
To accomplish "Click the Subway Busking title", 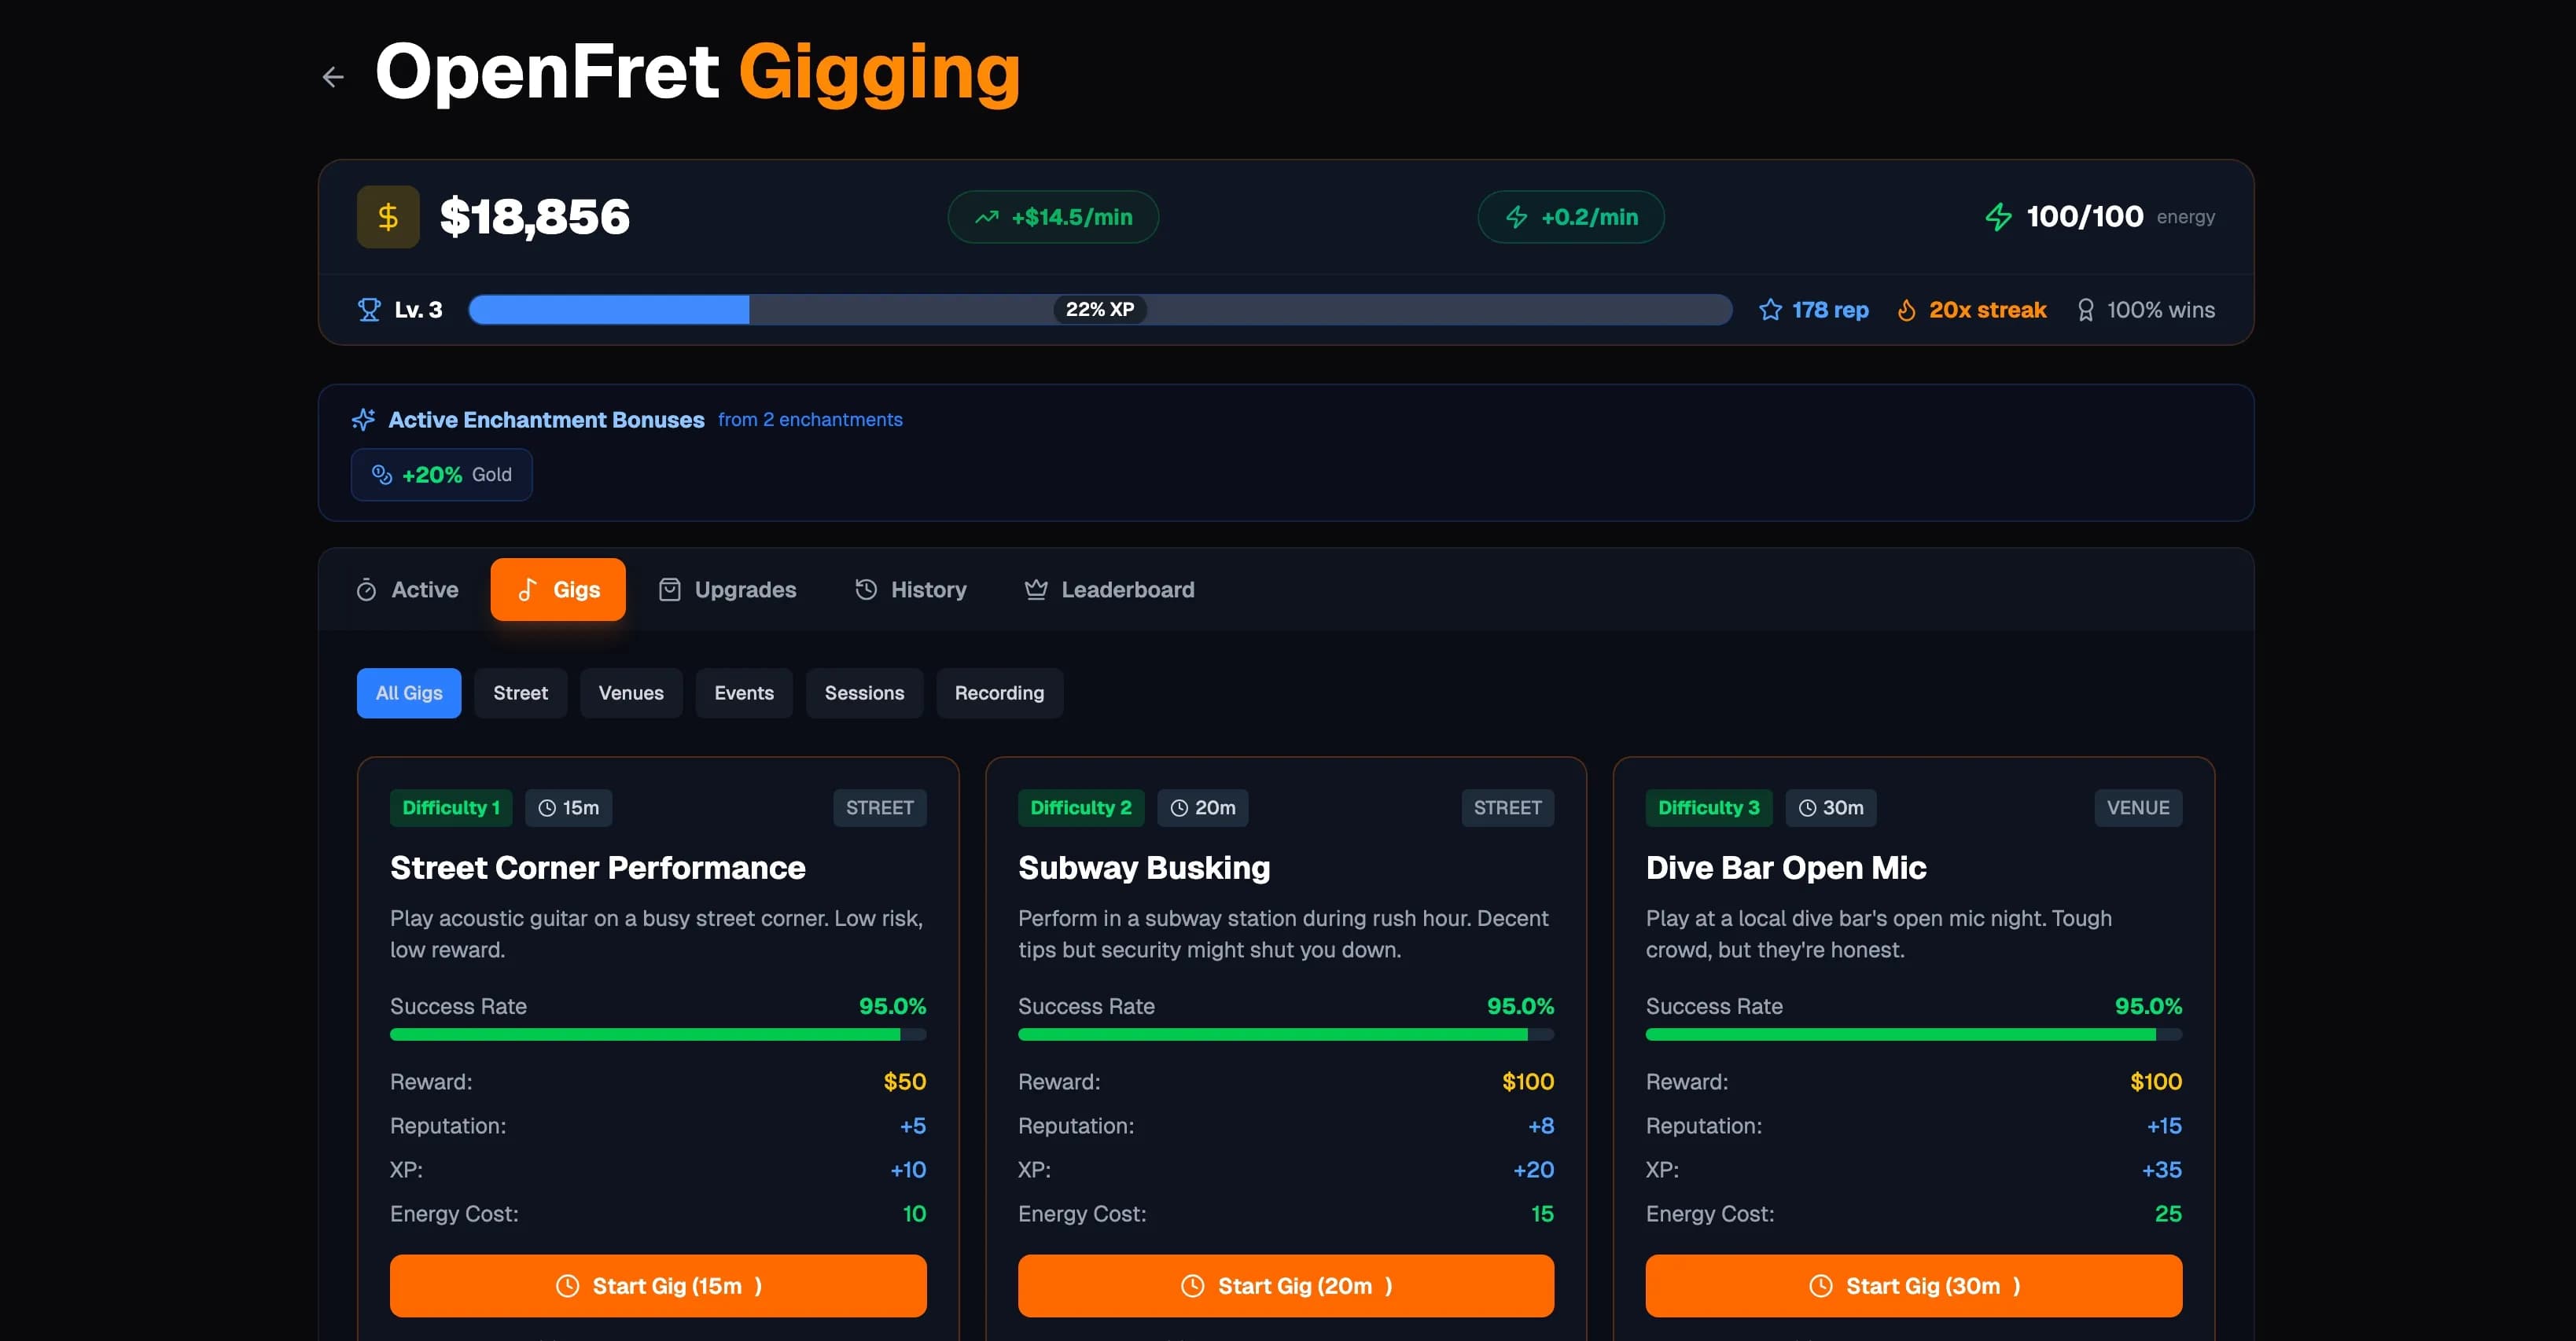I will pyautogui.click(x=1144, y=868).
